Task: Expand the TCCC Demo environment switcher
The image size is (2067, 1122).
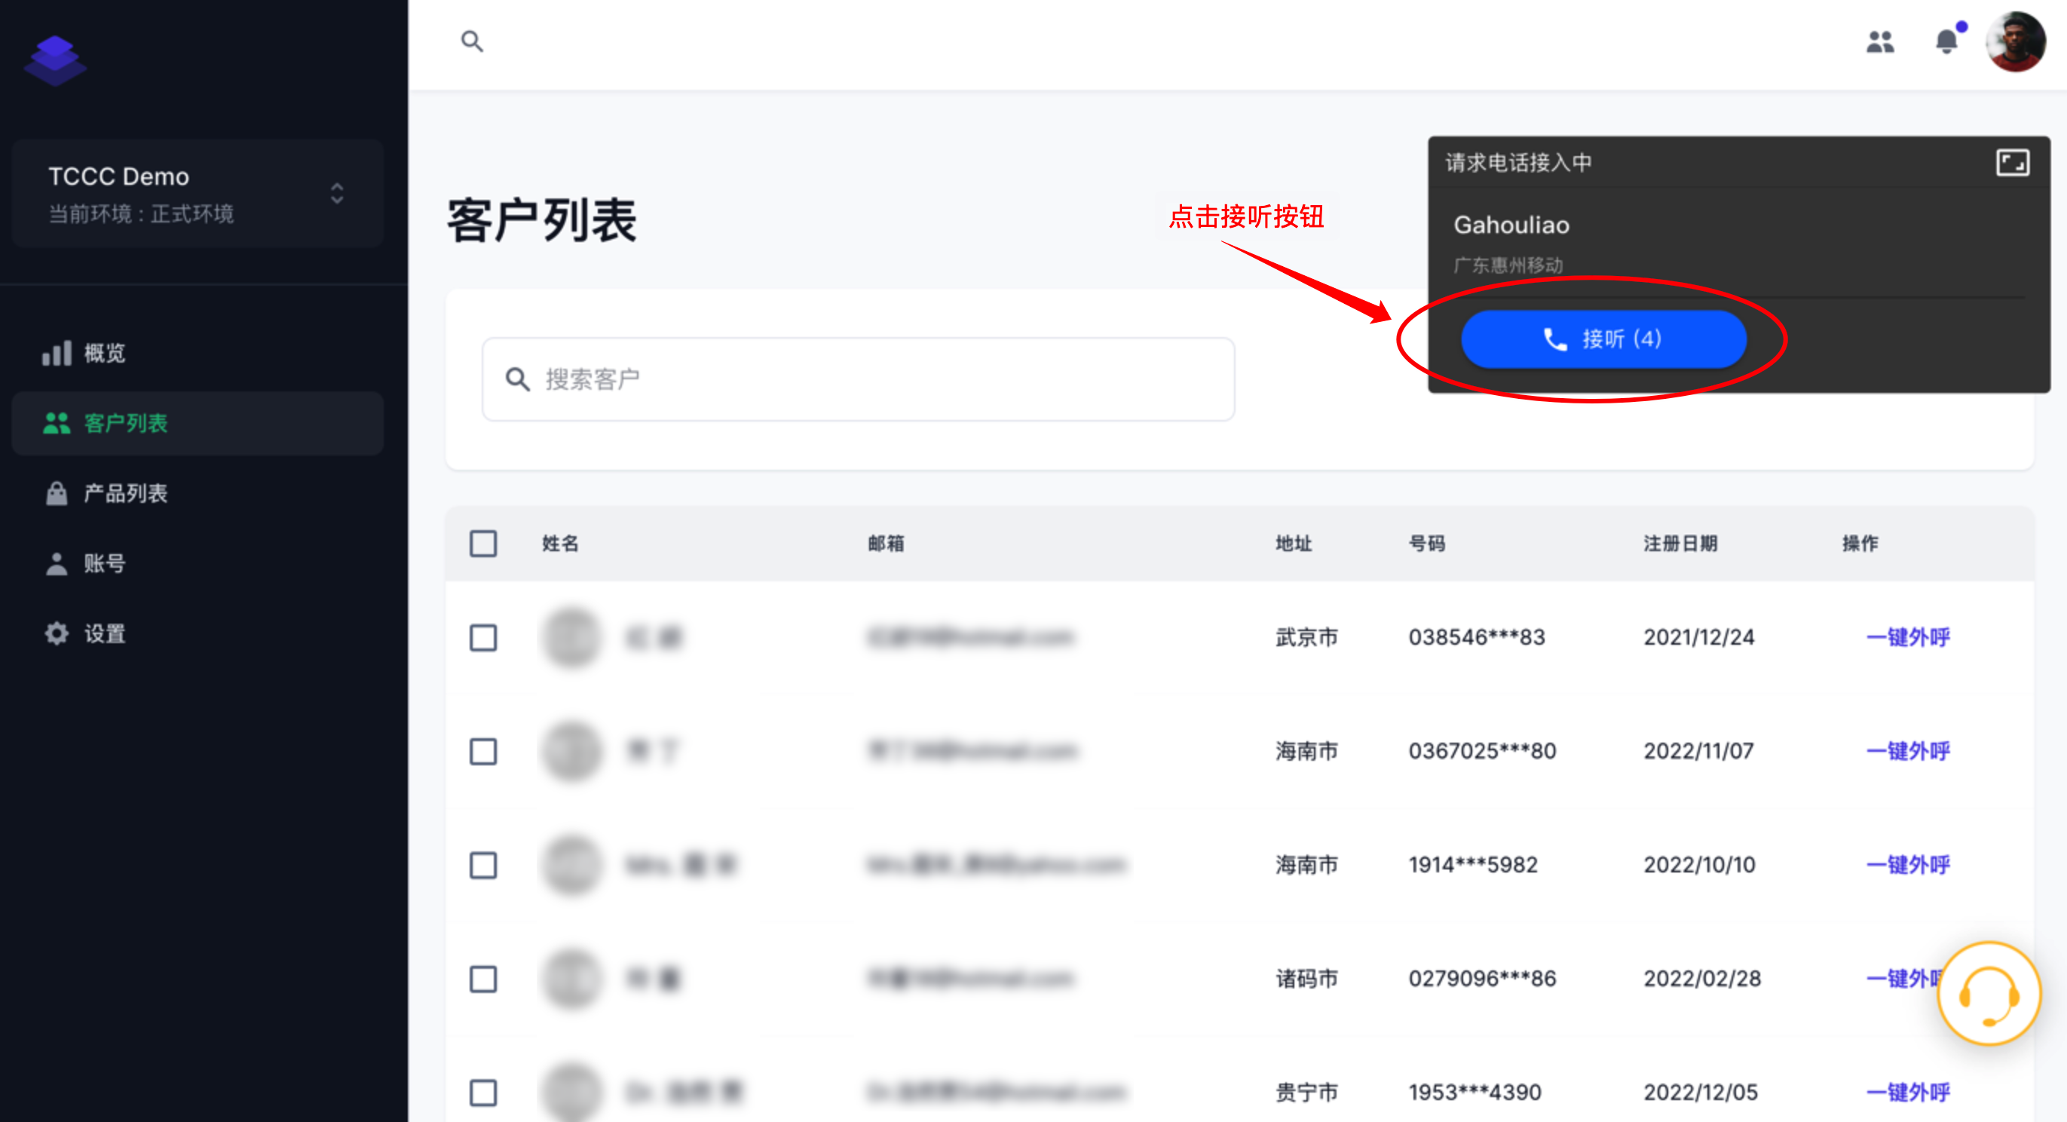Action: tap(337, 194)
